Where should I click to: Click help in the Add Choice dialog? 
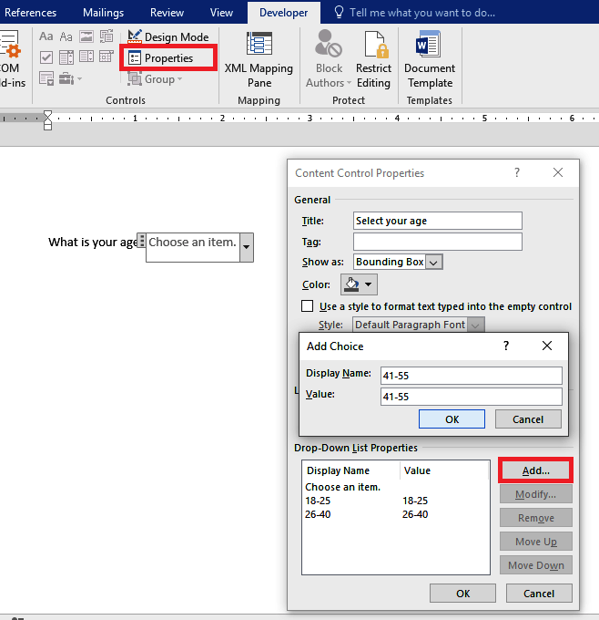click(x=506, y=346)
